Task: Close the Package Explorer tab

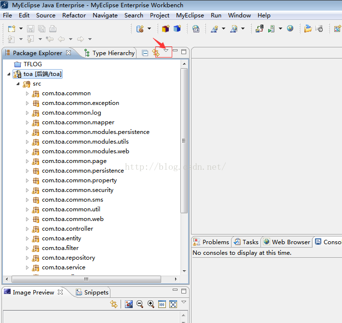Action: tap(68, 53)
